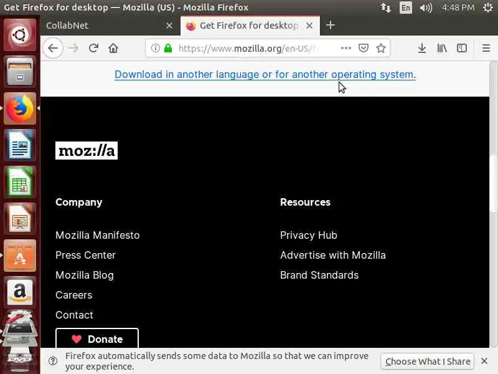The height and width of the screenshot is (374, 498).
Task: Open the sound volume indicator
Action: [426, 7]
